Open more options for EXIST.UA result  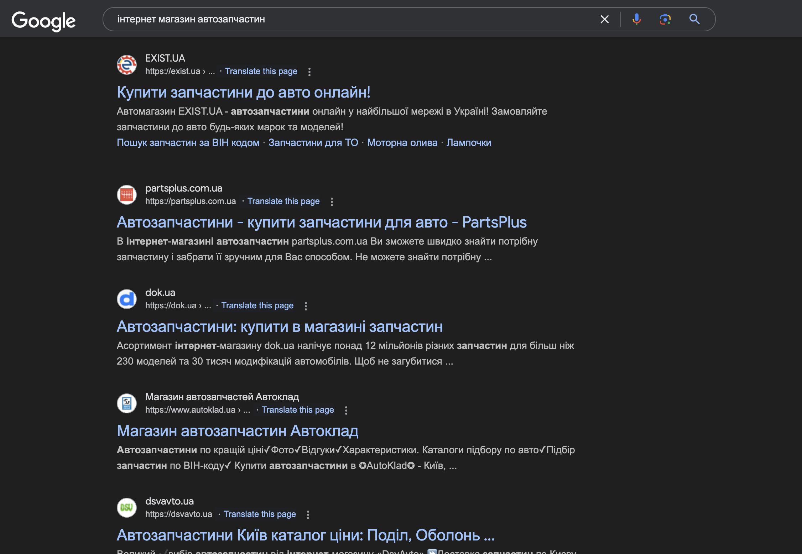[309, 72]
